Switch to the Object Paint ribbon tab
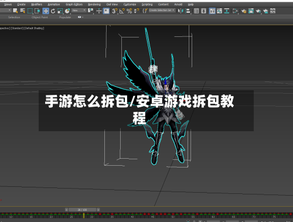Image resolution: width=293 pixels, height=222 pixels. click(40, 17)
